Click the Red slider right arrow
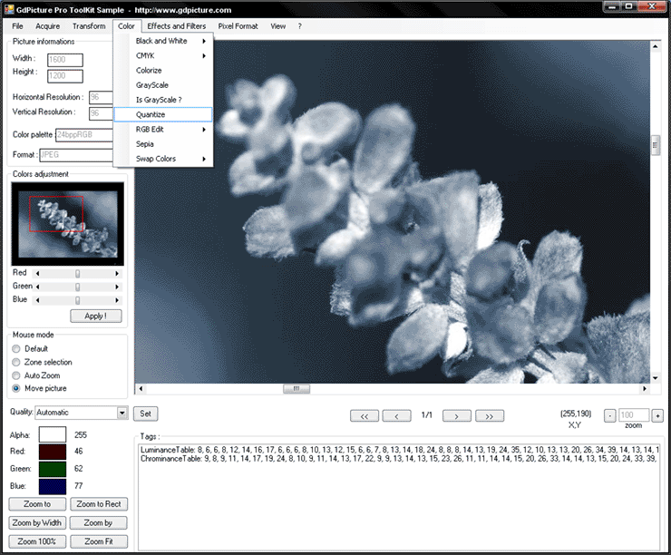Image resolution: width=671 pixels, height=555 pixels. coord(117,273)
